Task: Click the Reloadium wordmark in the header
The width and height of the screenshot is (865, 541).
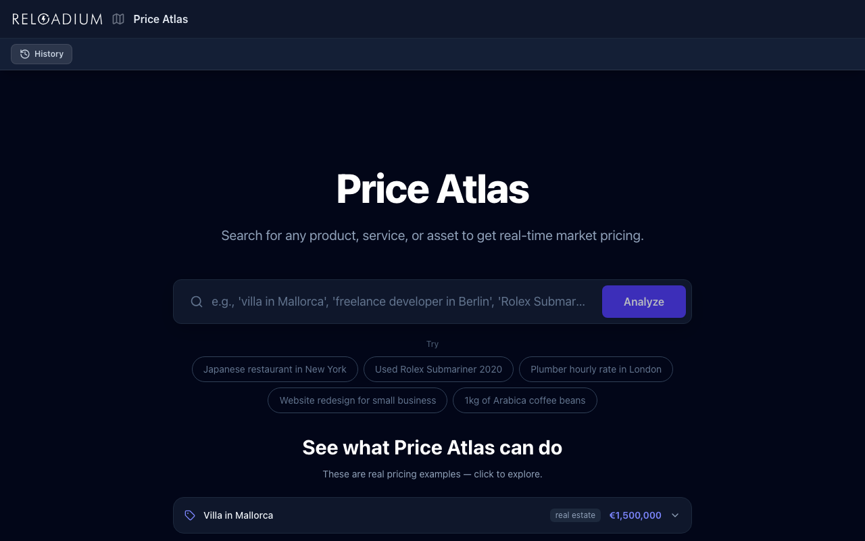Action: click(x=57, y=19)
